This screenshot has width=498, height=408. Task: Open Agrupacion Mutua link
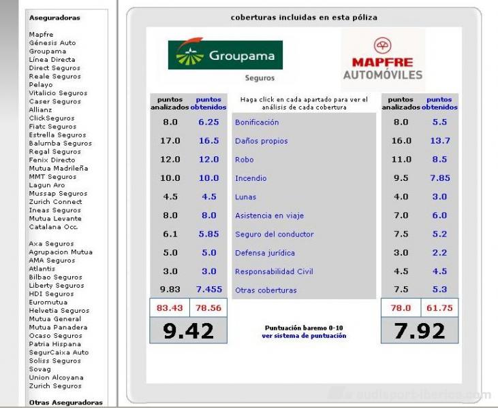[x=61, y=252]
